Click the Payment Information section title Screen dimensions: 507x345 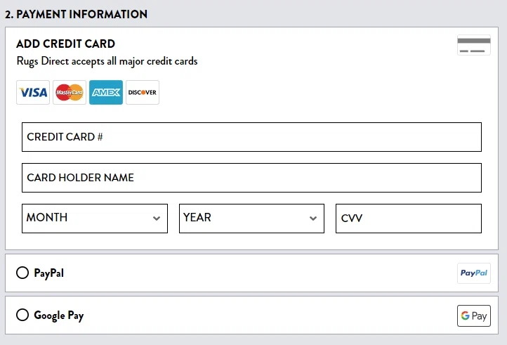[x=77, y=14]
